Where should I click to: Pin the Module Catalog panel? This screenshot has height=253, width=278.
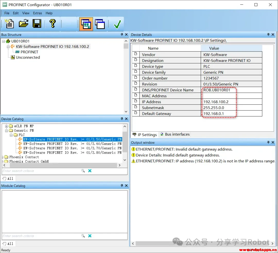point(122,185)
